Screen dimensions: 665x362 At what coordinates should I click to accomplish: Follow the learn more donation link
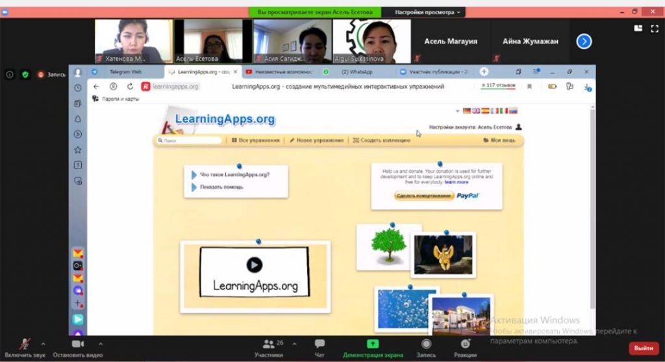(x=457, y=182)
